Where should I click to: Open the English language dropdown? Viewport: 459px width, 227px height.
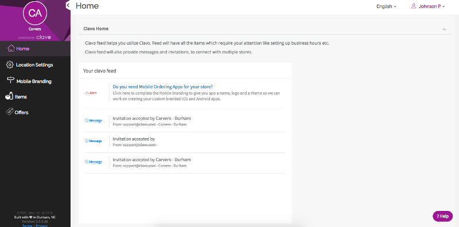[386, 6]
